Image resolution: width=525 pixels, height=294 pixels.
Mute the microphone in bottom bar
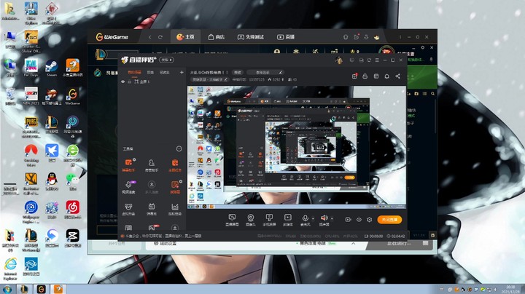305,220
